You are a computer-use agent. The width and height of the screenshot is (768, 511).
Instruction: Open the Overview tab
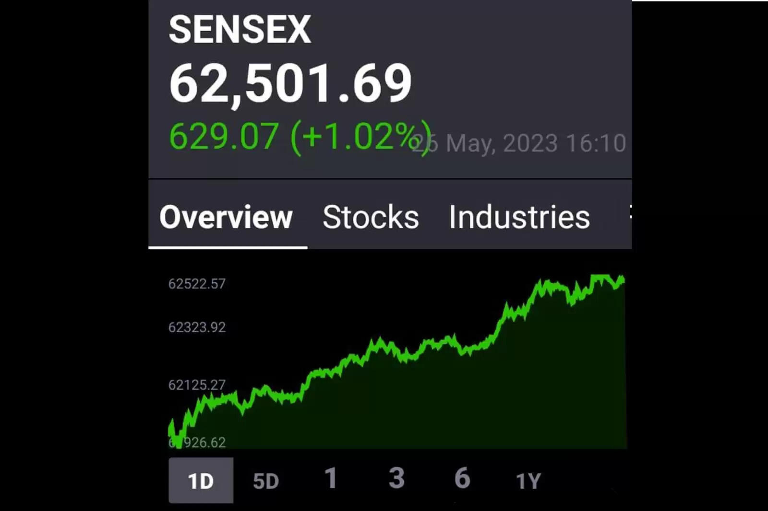point(226,217)
